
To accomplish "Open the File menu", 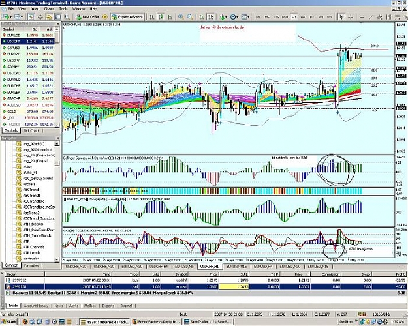I will [11, 9].
